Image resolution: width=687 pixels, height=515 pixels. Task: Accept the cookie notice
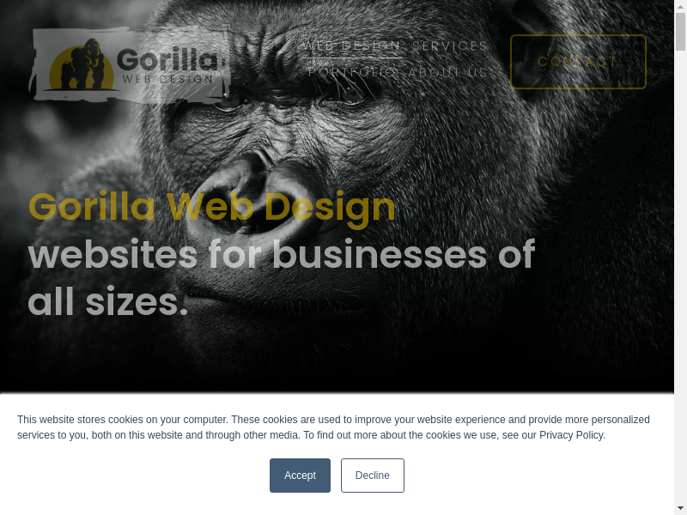[300, 476]
